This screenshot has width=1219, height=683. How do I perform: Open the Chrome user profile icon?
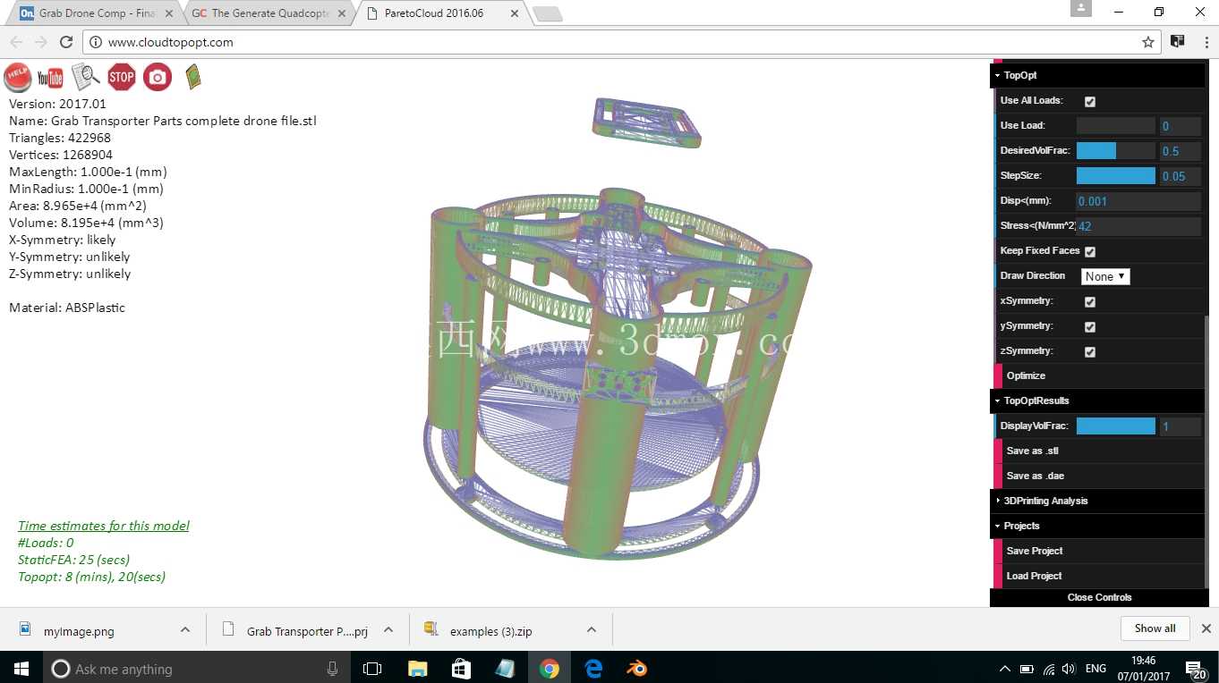[x=1081, y=8]
